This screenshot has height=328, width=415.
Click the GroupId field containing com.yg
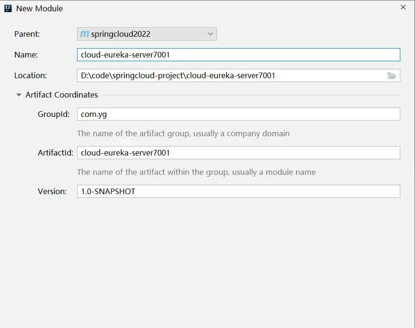pyautogui.click(x=142, y=114)
